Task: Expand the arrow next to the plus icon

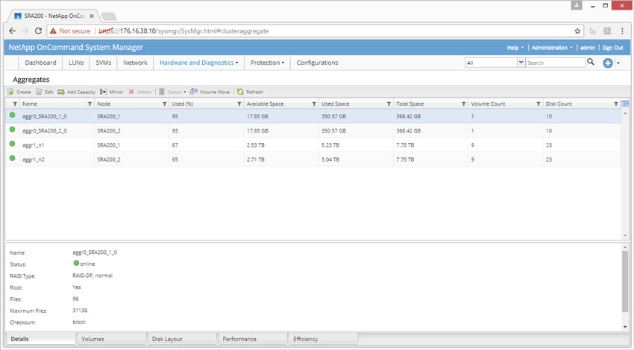Action: pyautogui.click(x=618, y=63)
